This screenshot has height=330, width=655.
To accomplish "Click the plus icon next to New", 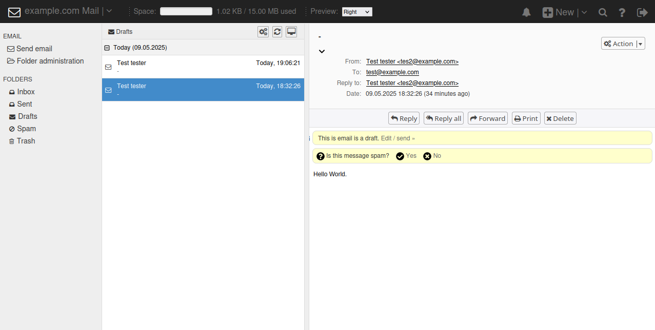I will pyautogui.click(x=548, y=12).
